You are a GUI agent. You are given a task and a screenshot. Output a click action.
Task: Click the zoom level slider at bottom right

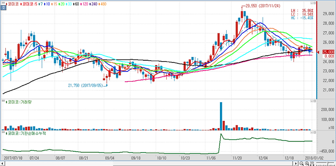coord(325,164)
